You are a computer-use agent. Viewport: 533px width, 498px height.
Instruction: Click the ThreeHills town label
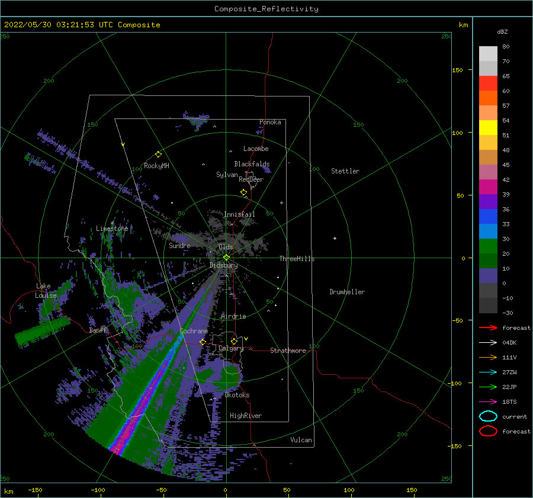(x=297, y=259)
